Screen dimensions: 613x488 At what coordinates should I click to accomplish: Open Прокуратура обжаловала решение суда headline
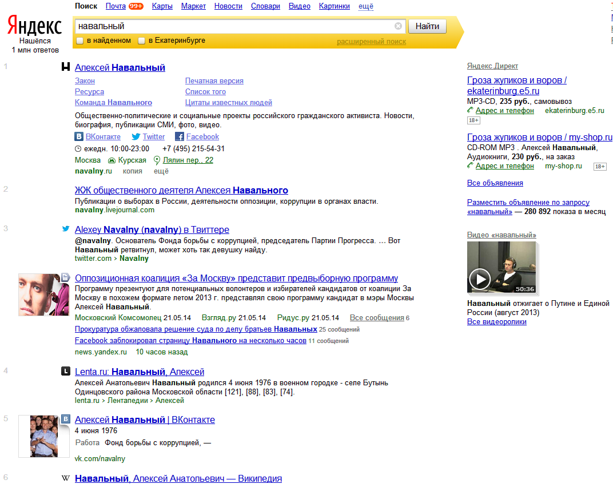pos(196,329)
